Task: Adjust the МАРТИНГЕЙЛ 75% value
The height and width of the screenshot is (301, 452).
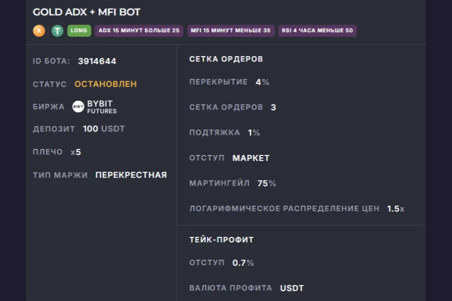Action: coord(267,183)
